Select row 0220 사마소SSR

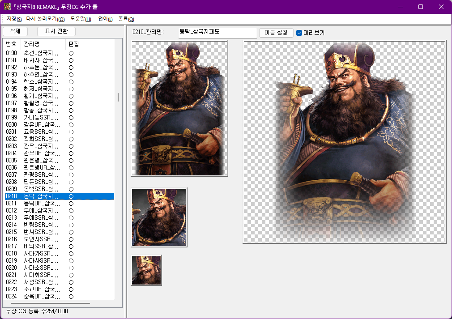(x=60, y=268)
